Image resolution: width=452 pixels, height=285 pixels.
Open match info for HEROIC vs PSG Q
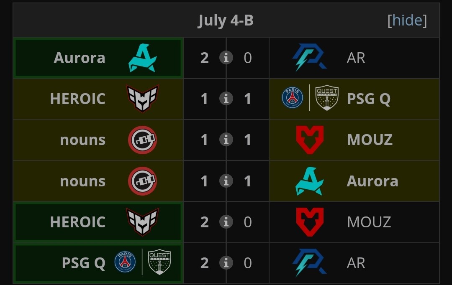226,99
